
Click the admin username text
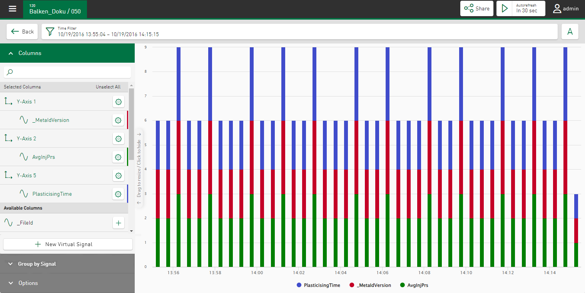[x=571, y=8]
